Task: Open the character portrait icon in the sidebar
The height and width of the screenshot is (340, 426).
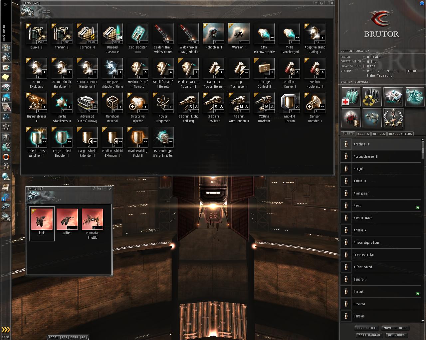Action: [x=6, y=47]
